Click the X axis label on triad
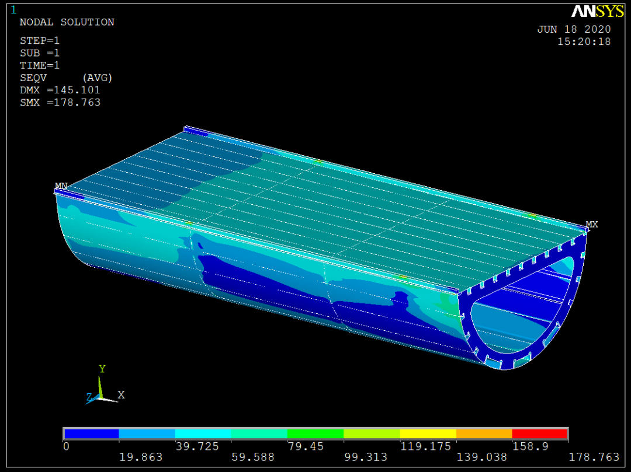The height and width of the screenshot is (472, 631). point(121,395)
